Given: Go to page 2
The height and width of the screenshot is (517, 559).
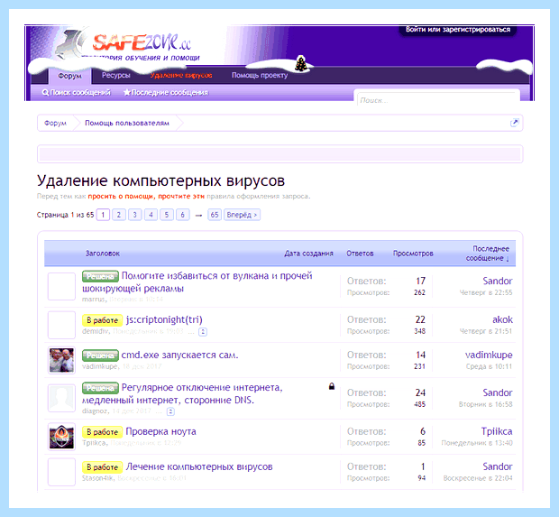Looking at the screenshot, I should [119, 215].
